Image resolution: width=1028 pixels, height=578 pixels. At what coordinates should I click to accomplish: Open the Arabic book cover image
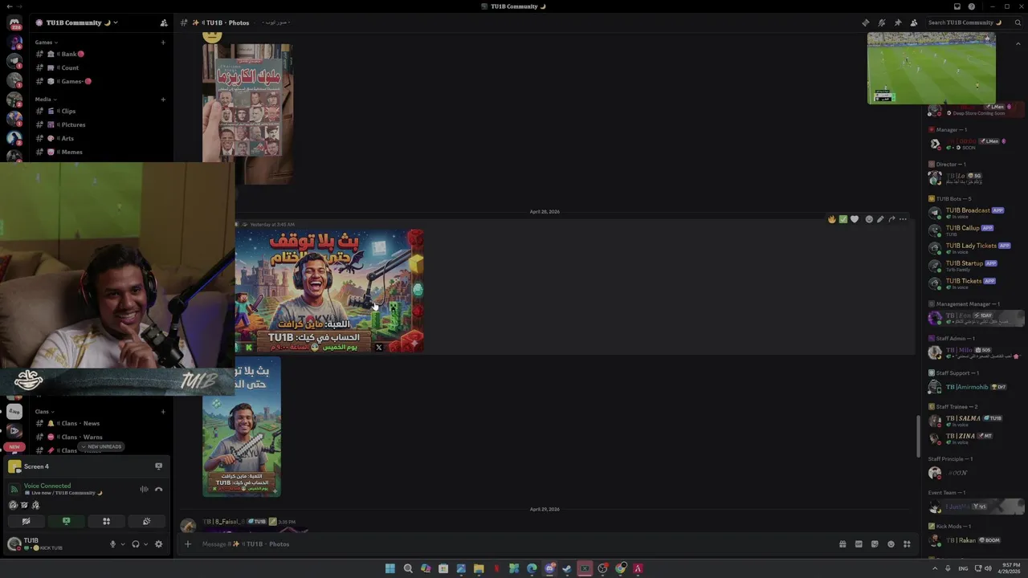tap(247, 114)
